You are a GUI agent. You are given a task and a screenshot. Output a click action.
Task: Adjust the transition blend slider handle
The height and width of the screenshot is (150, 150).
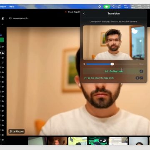pos(112,64)
